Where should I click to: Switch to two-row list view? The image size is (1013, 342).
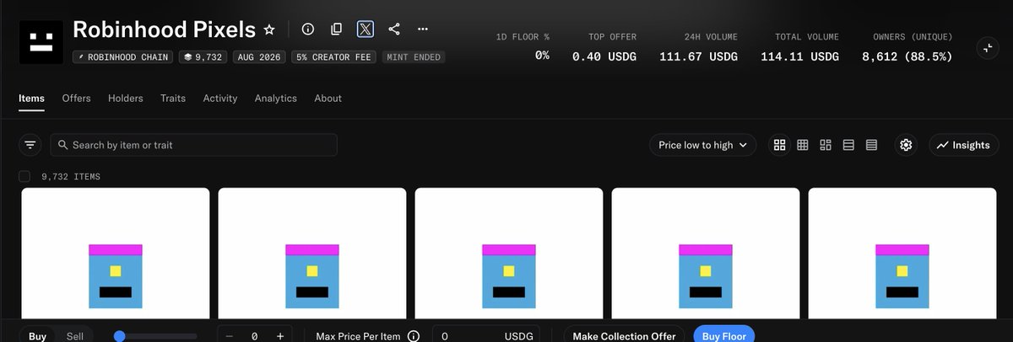[848, 145]
